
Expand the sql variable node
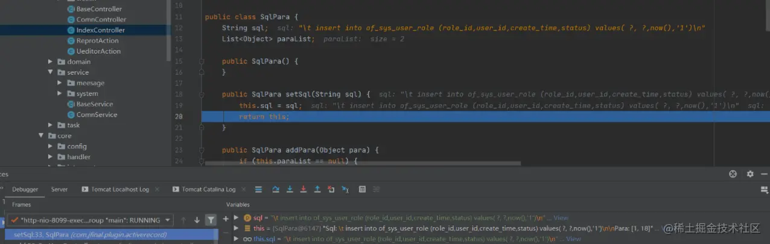(237, 217)
